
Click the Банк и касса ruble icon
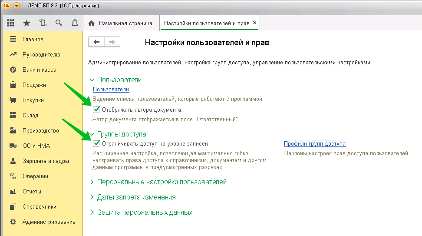point(13,70)
